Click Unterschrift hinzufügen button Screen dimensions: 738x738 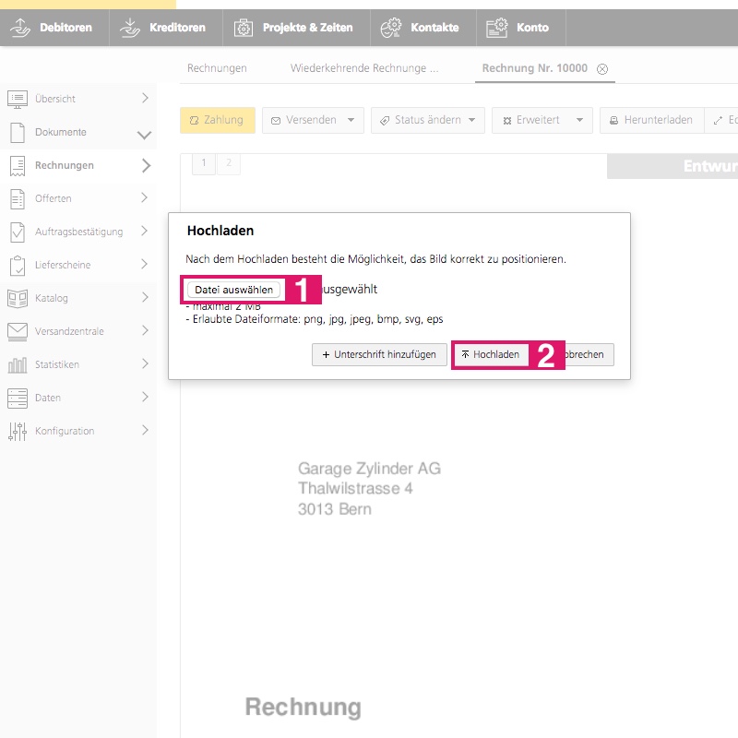(x=379, y=354)
